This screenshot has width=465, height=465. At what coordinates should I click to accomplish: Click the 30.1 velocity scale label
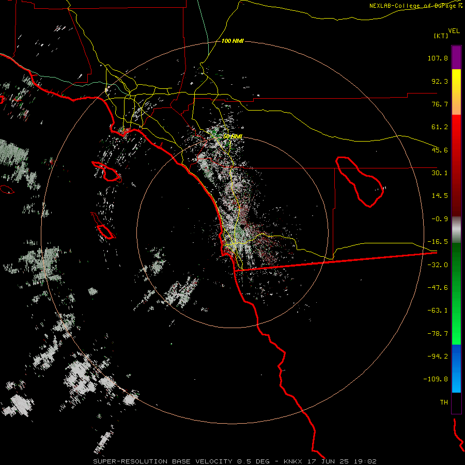[440, 173]
